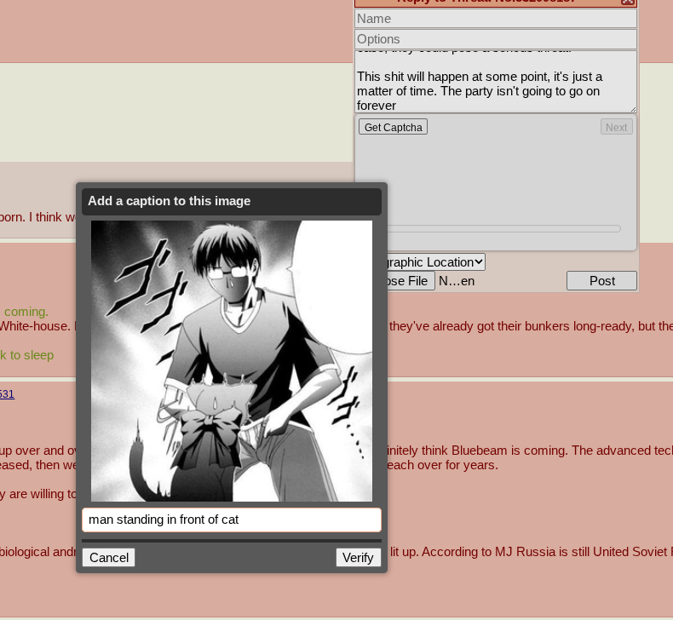This screenshot has height=620, width=673.
Task: Click inside the reply comment textarea
Action: click(496, 82)
